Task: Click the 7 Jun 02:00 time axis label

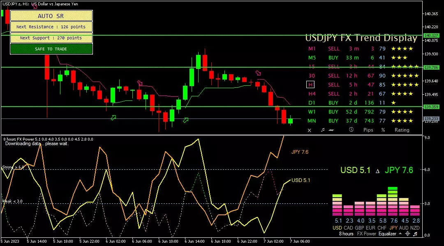Action: (x=273, y=241)
